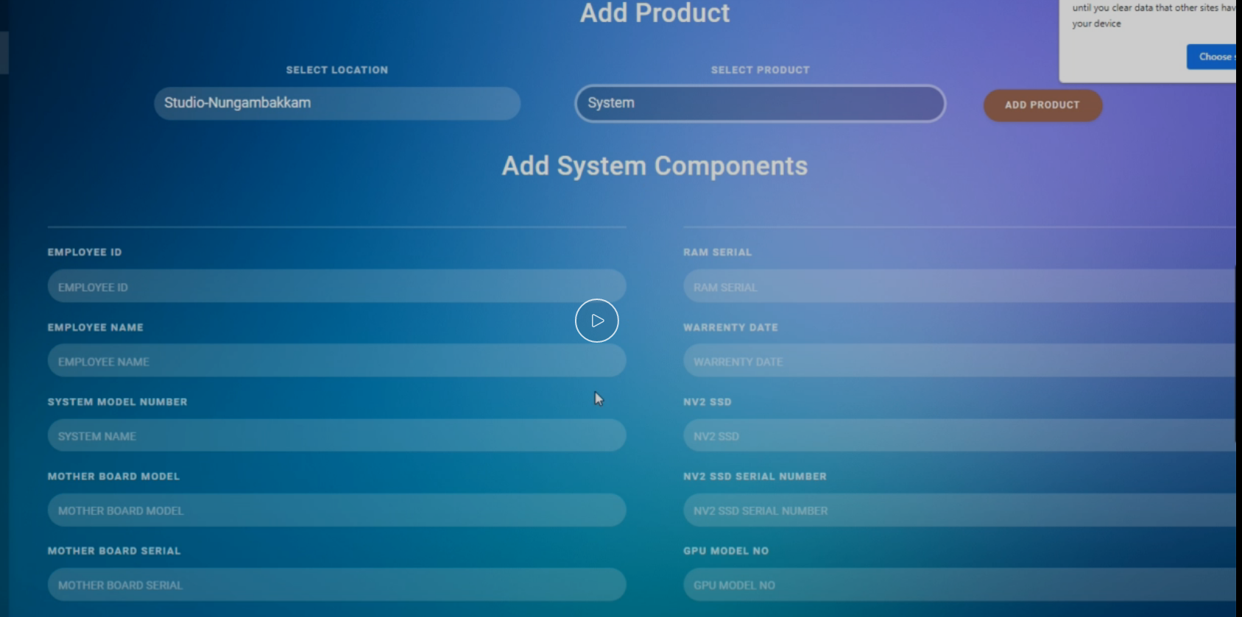The height and width of the screenshot is (617, 1242).
Task: Click the Employee ID field label
Action: (85, 252)
